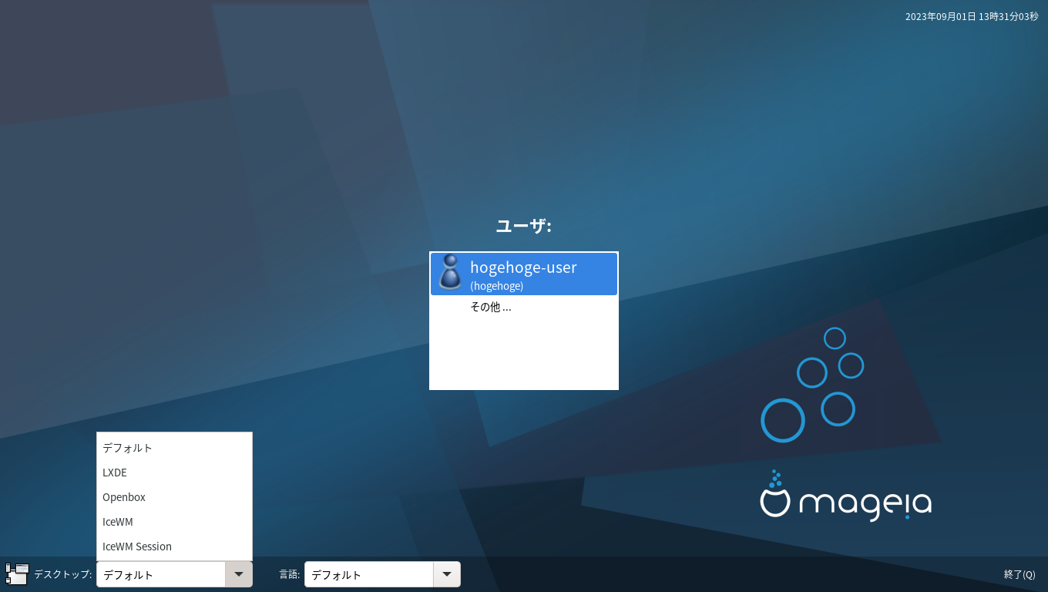Click the 終了(Q) button

point(1019,574)
